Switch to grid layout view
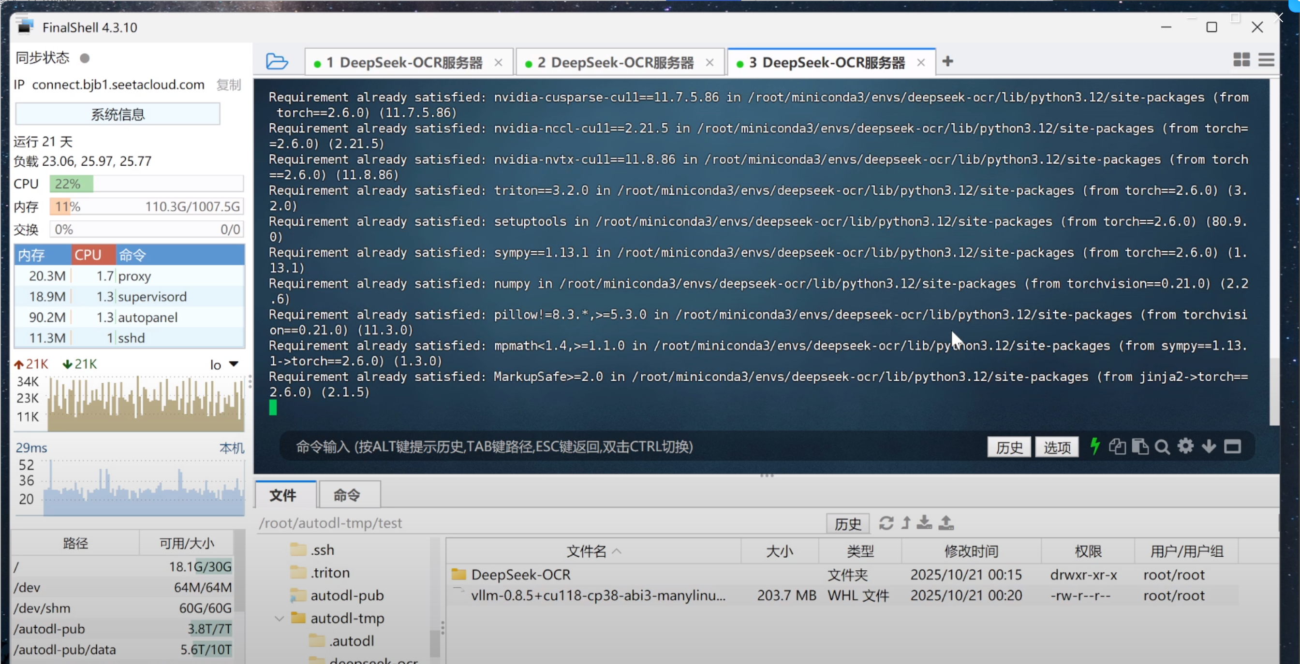The image size is (1300, 664). click(1241, 60)
